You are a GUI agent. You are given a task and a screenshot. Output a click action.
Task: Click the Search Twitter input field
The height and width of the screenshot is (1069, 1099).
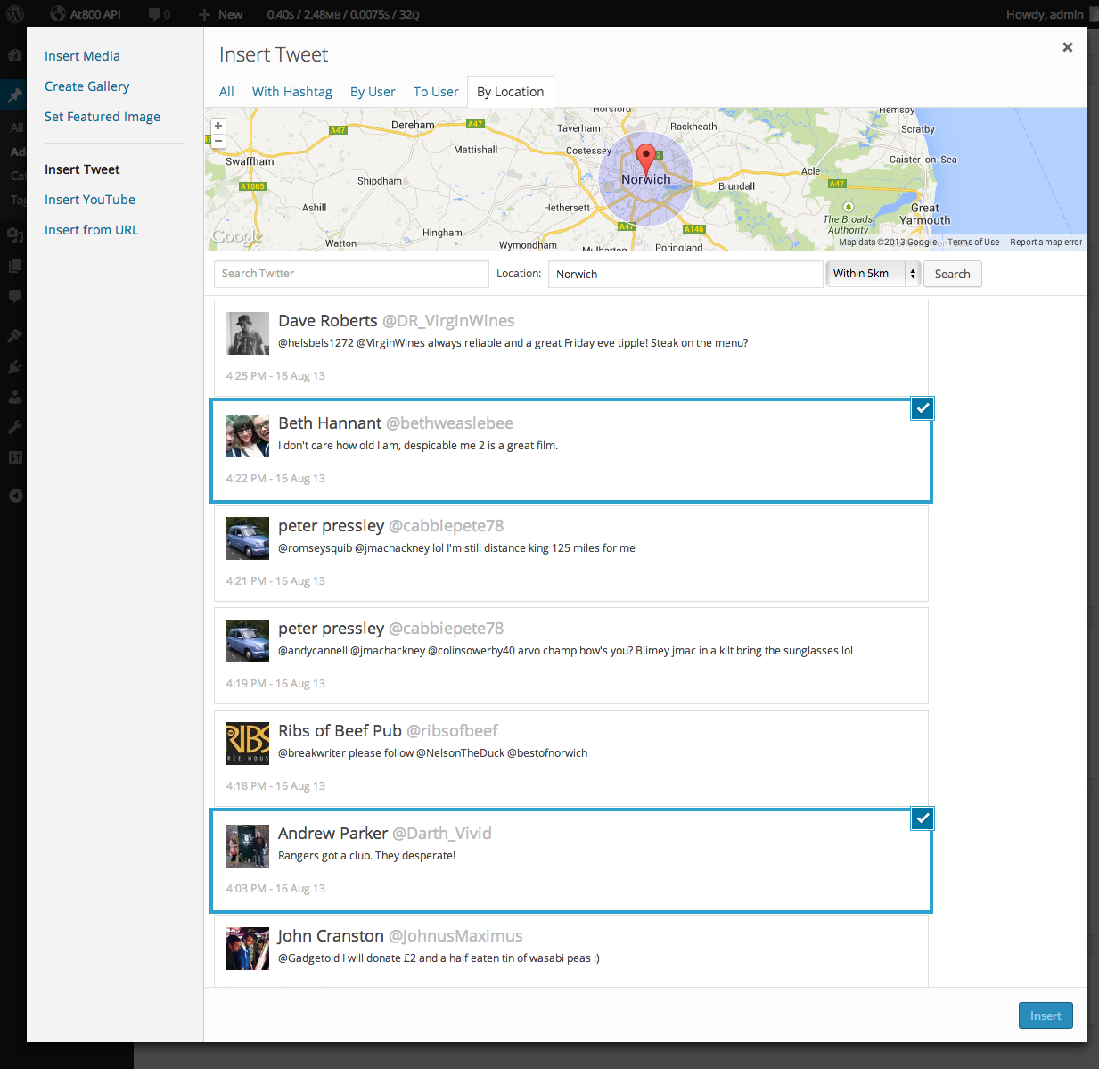click(x=351, y=274)
